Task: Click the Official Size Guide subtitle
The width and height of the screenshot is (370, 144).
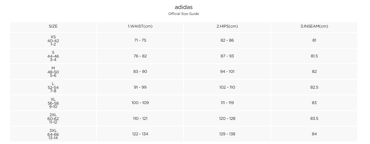Action: click(183, 14)
